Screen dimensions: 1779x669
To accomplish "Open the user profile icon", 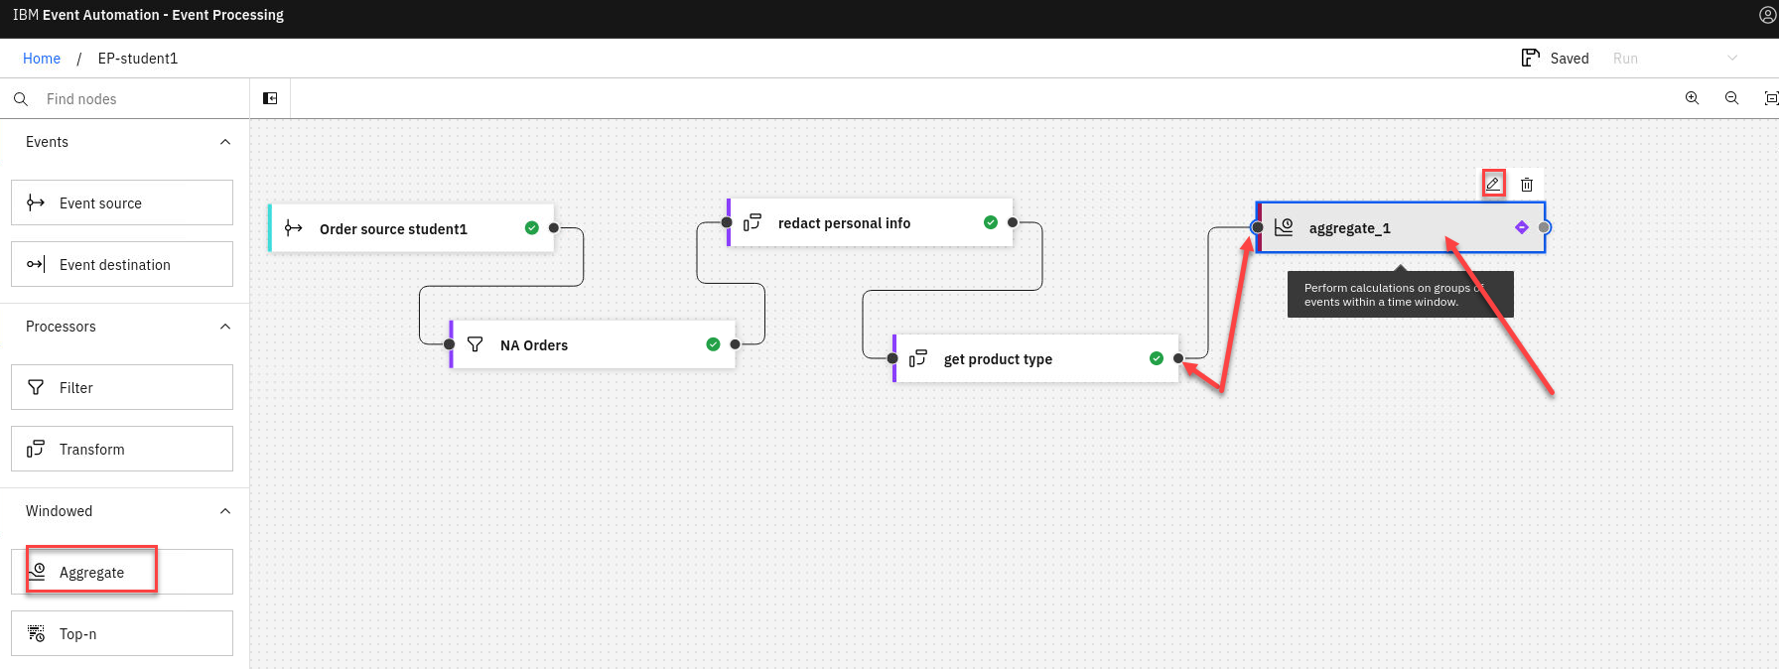I will (x=1767, y=15).
